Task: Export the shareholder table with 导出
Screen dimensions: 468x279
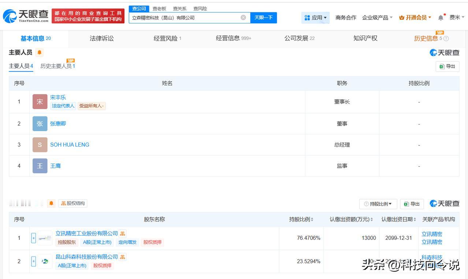Action: tap(412, 204)
